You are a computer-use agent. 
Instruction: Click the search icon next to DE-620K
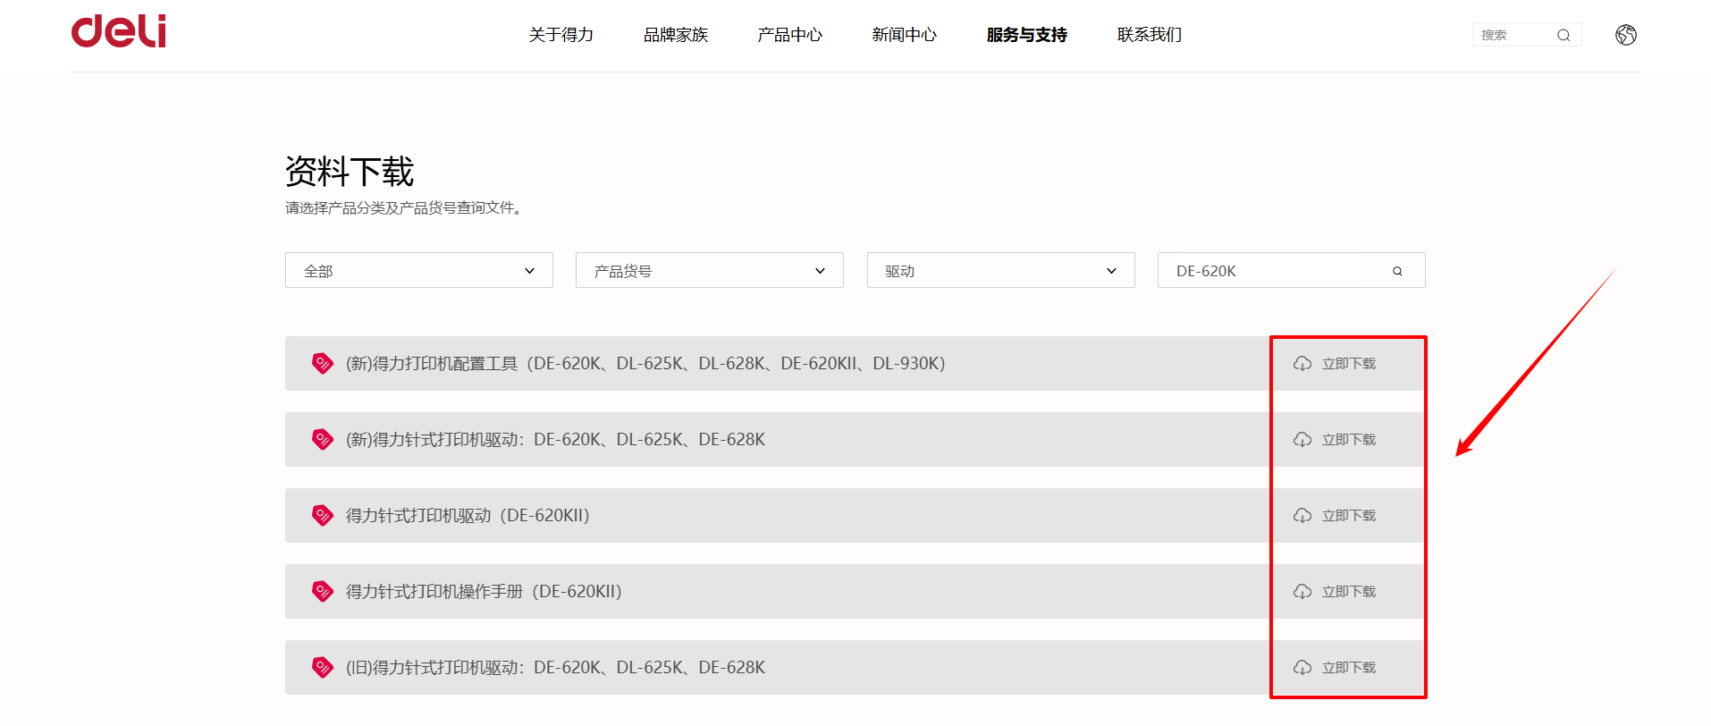click(1397, 271)
